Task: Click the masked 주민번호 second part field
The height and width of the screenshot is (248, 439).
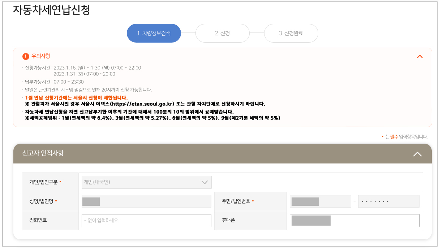Action: click(388, 201)
